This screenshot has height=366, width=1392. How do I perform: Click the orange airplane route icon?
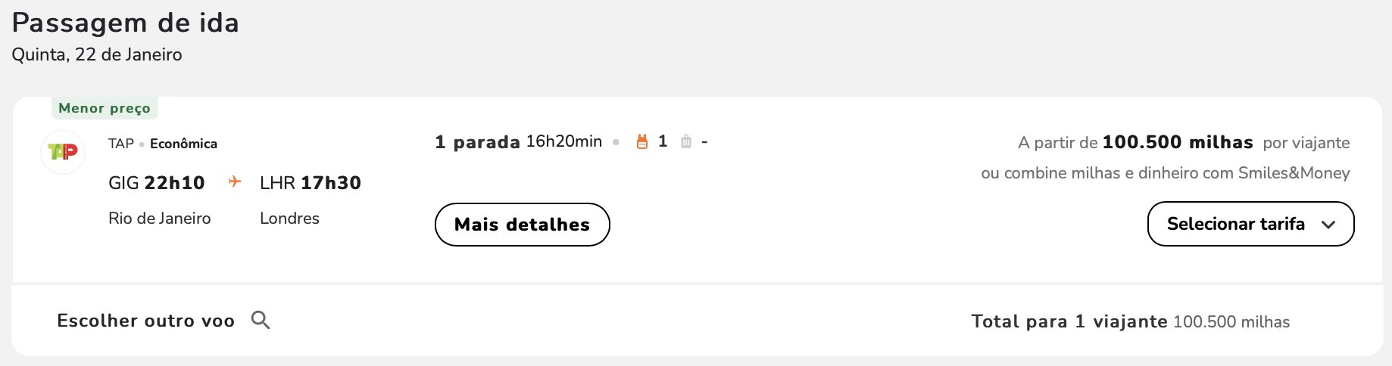[x=235, y=181]
